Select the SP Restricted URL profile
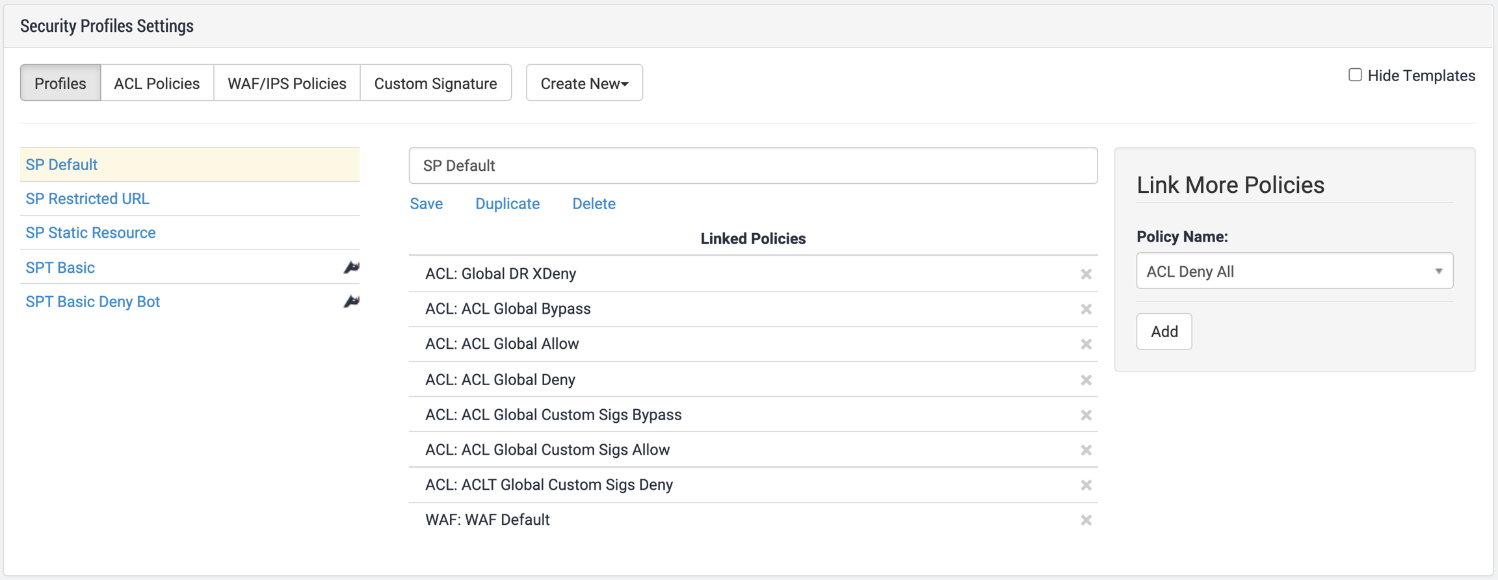1498x580 pixels. pyautogui.click(x=88, y=199)
